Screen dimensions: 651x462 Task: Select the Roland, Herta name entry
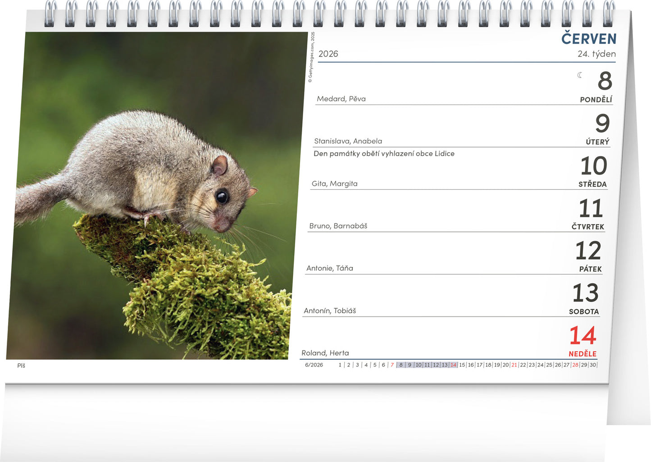point(325,353)
